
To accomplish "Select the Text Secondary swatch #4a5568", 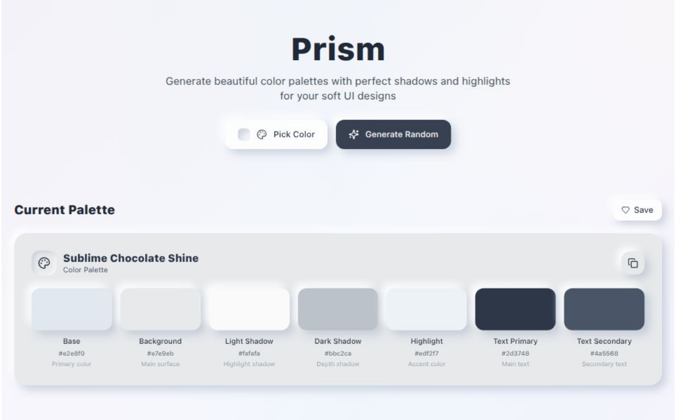I will [x=604, y=309].
